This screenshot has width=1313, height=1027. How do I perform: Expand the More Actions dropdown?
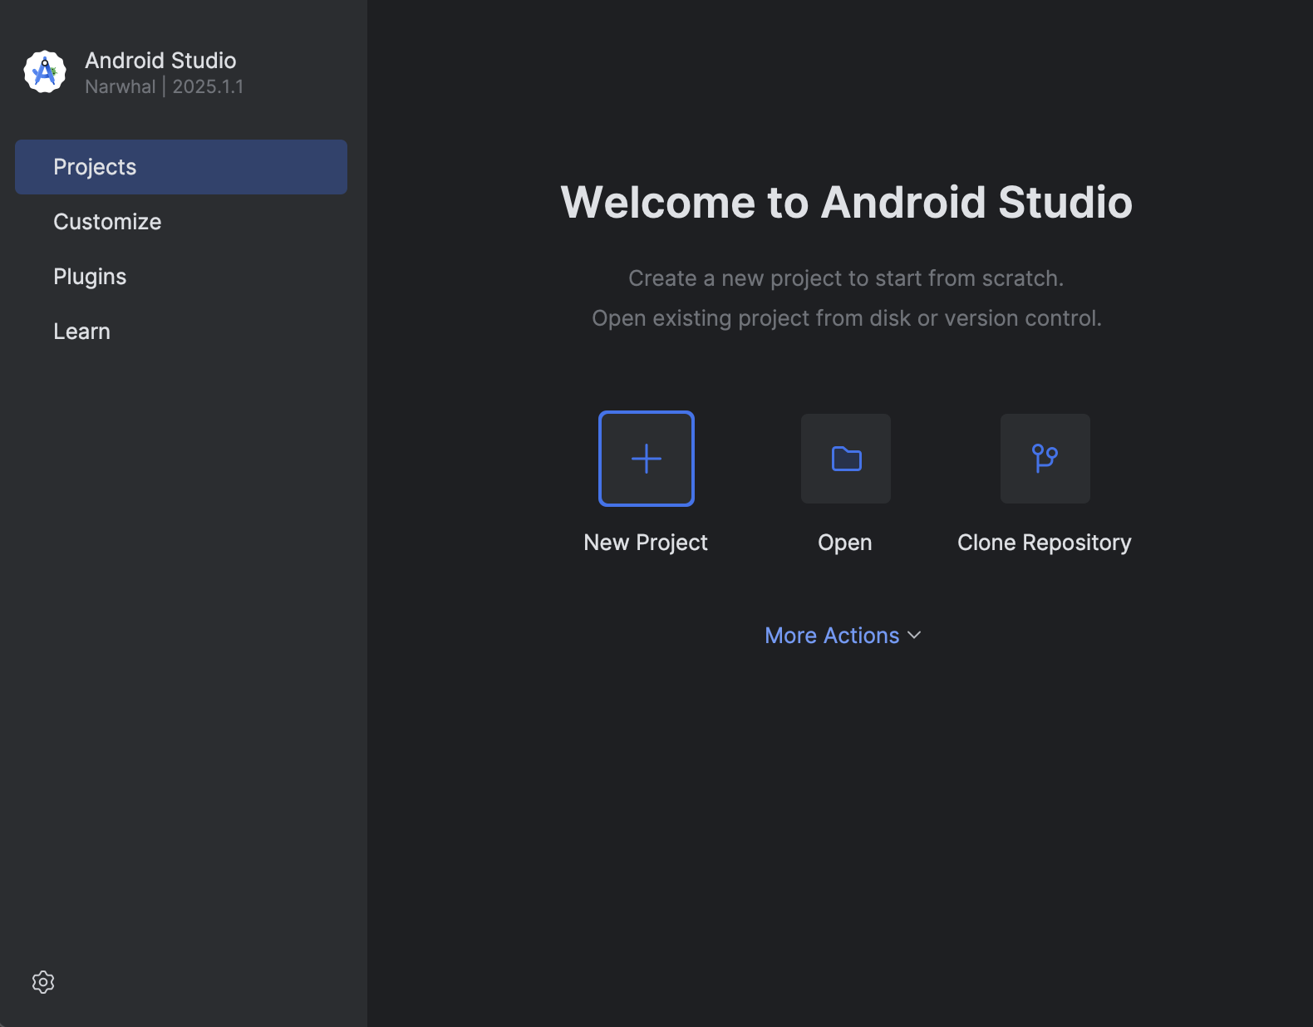tap(843, 636)
